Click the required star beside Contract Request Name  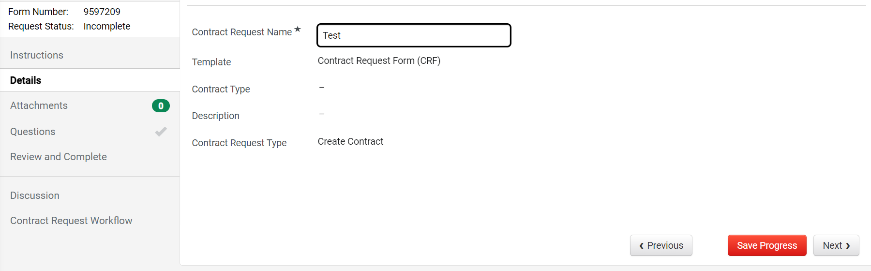[298, 29]
